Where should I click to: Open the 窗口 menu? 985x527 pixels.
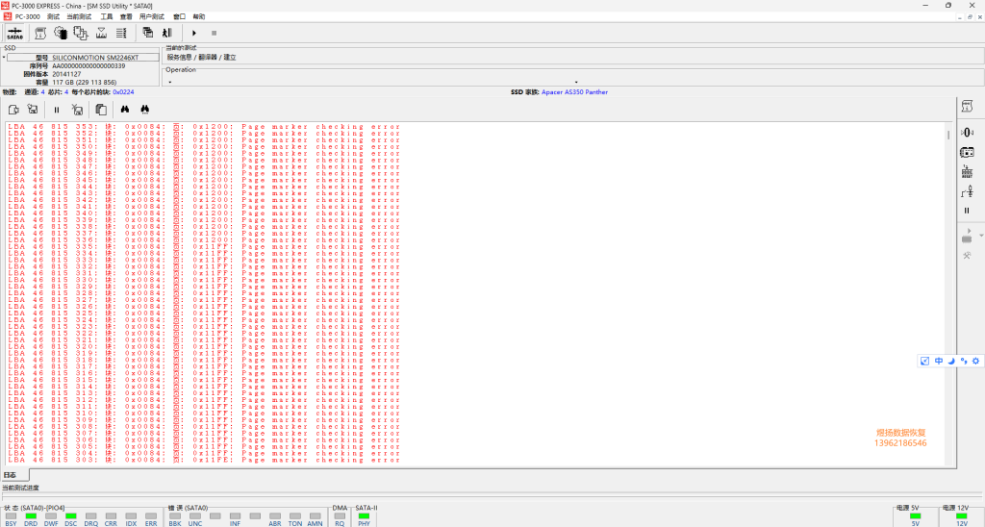click(179, 17)
